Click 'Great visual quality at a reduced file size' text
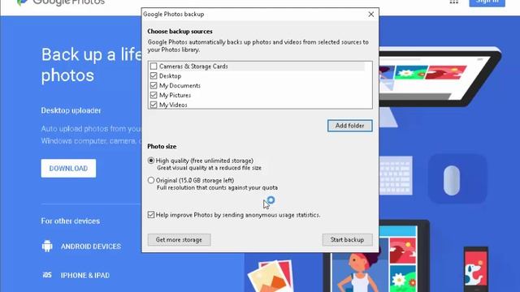Screen dimensions: 520x292 (x=209, y=168)
